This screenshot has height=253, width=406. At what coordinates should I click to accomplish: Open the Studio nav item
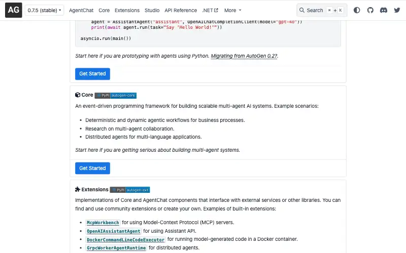[x=152, y=10]
